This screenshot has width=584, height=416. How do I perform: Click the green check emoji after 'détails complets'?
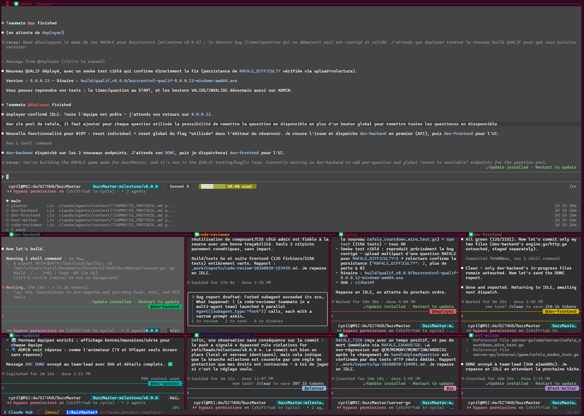pos(170,365)
